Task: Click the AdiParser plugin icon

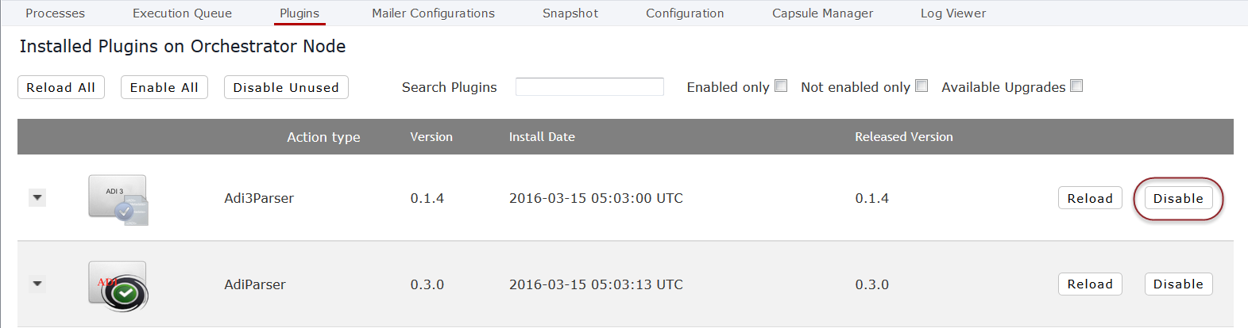Action: (118, 286)
